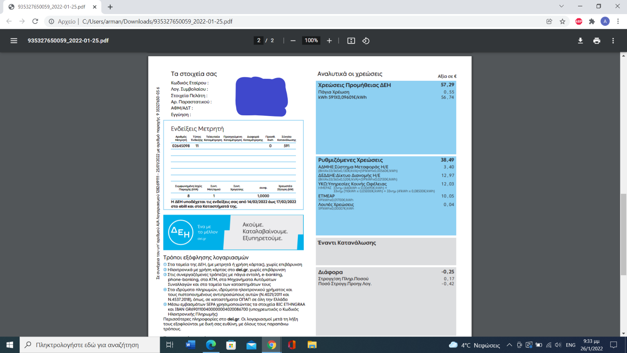The height and width of the screenshot is (353, 627).
Task: Click the 'Τα στοιχεία σας' heading
Action: point(194,74)
